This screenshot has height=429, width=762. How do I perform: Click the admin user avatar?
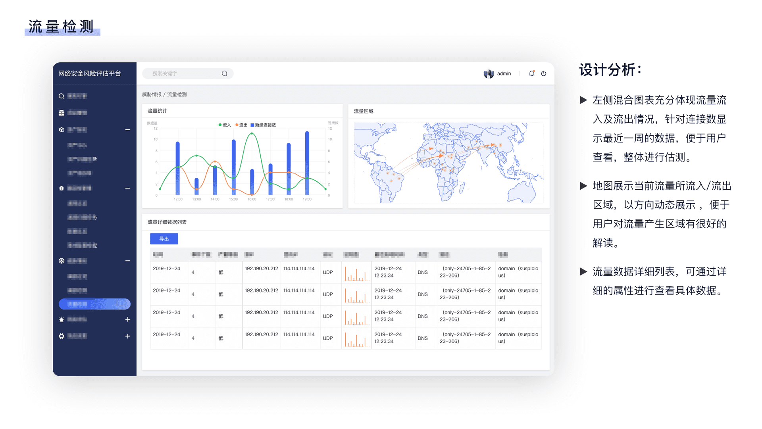[x=489, y=74]
